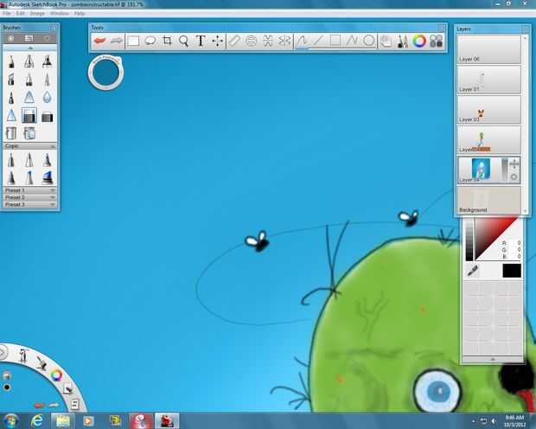Click the volume icon in system tray
The width and height of the screenshot is (536, 429).
(494, 421)
